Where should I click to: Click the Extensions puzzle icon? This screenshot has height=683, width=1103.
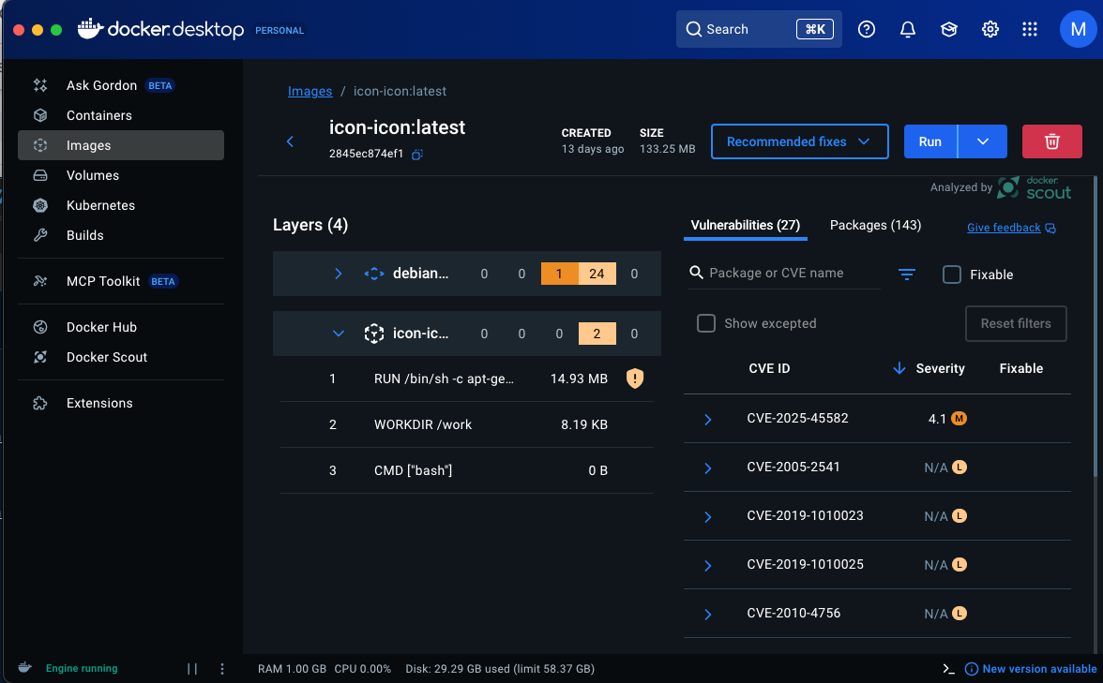coord(40,403)
